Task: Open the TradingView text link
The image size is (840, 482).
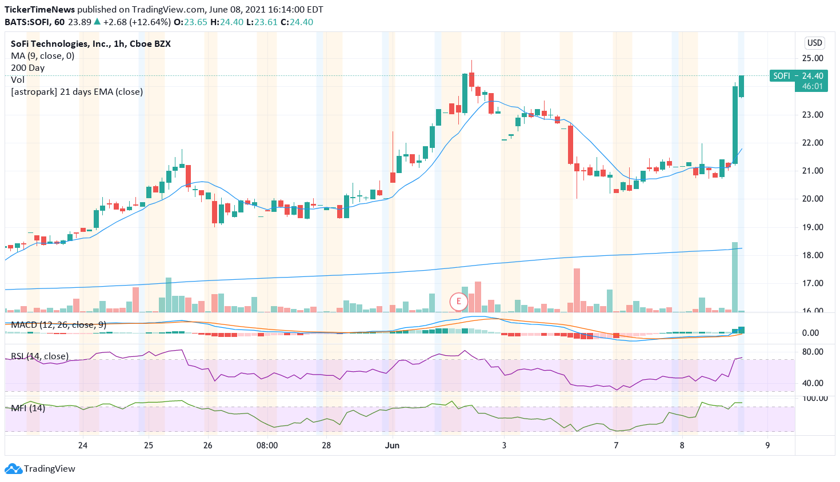Action: pyautogui.click(x=50, y=469)
